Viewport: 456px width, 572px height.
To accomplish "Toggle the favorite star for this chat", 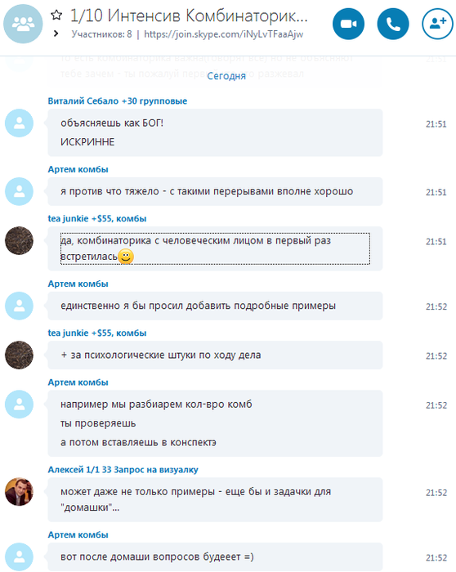I will pyautogui.click(x=56, y=16).
